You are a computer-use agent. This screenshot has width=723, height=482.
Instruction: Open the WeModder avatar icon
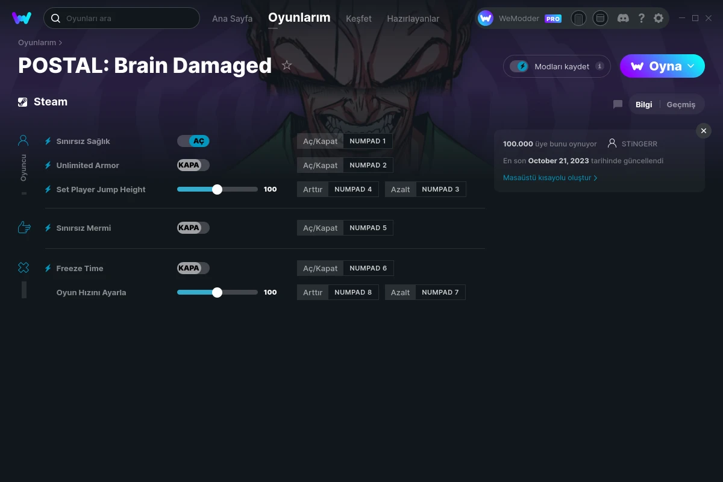coord(486,18)
